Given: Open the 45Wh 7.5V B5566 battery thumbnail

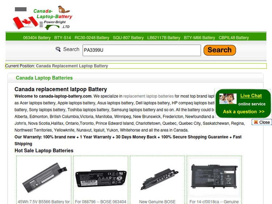Looking at the screenshot, I should tap(44, 178).
